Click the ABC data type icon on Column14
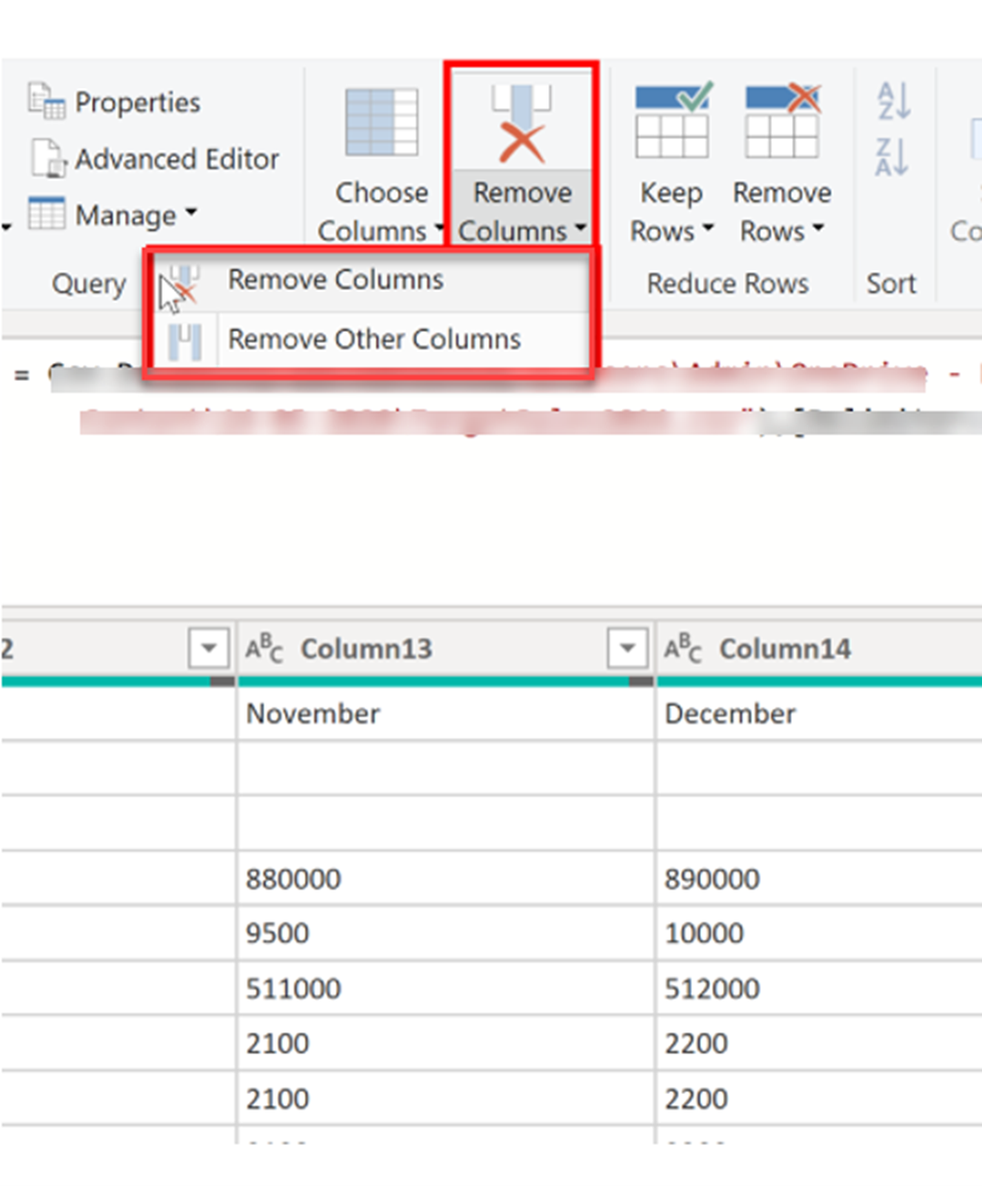 click(684, 648)
